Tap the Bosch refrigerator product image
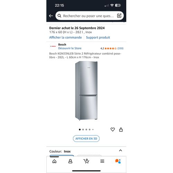The height and width of the screenshot is (173, 173). 86,91
